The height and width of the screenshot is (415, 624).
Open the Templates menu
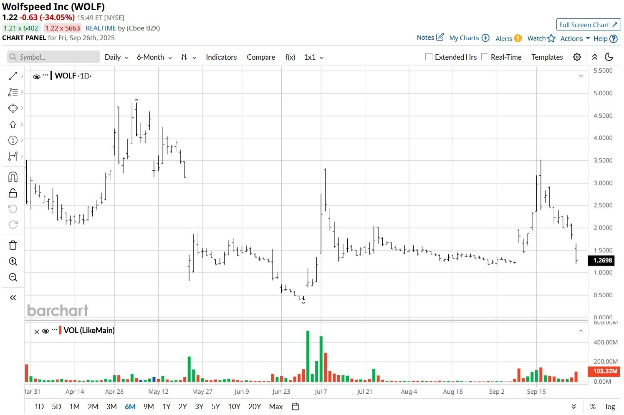547,57
